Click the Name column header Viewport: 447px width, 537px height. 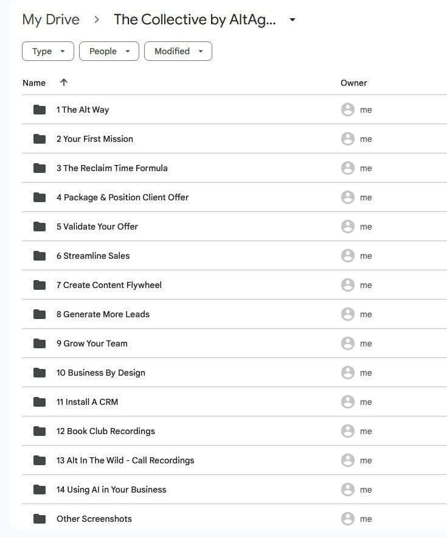pyautogui.click(x=34, y=83)
